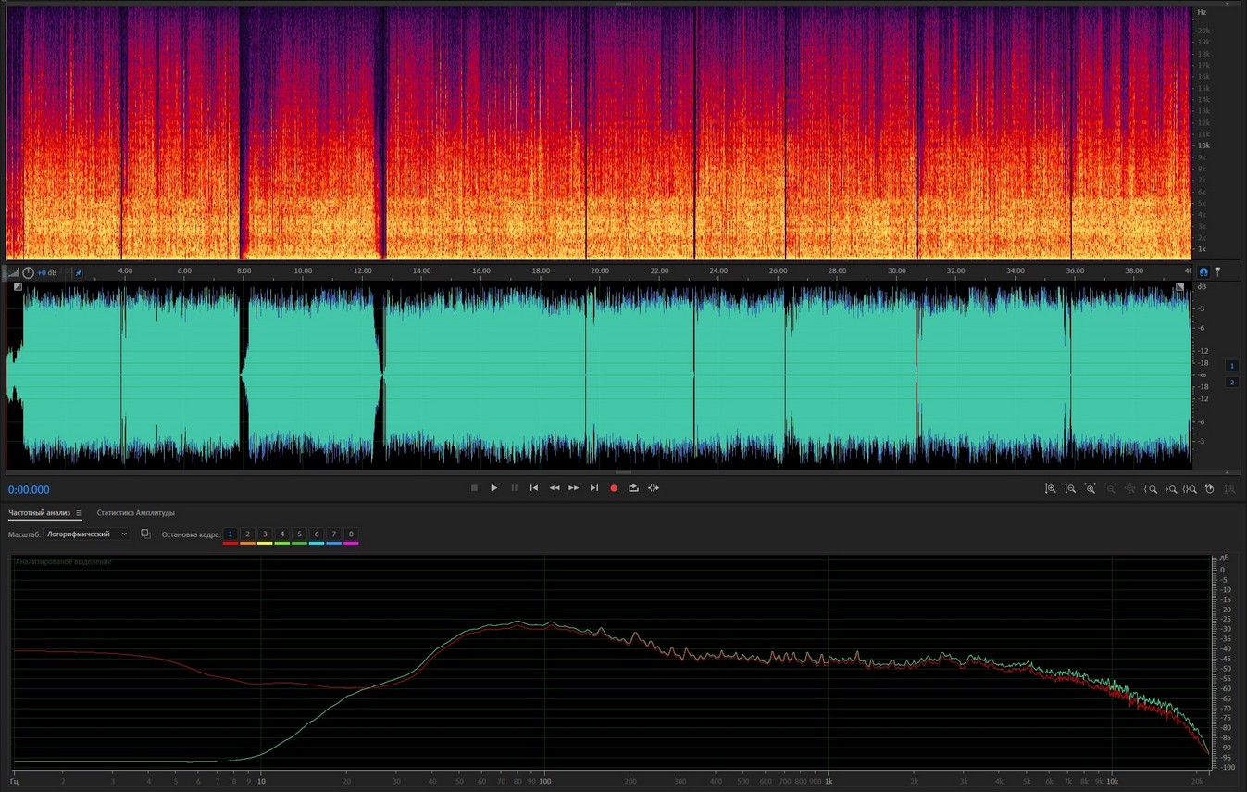The height and width of the screenshot is (792, 1247).
Task: Click Zoom to Selection icon
Action: pos(1191,488)
